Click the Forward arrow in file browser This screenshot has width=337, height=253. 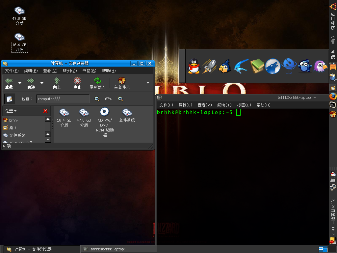[x=31, y=83]
